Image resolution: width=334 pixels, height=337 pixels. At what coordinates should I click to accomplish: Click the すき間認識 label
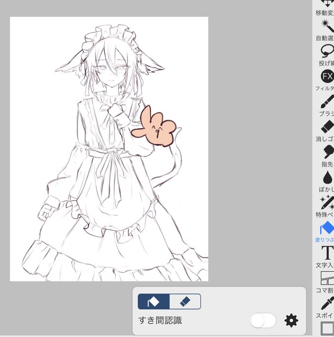pos(160,320)
